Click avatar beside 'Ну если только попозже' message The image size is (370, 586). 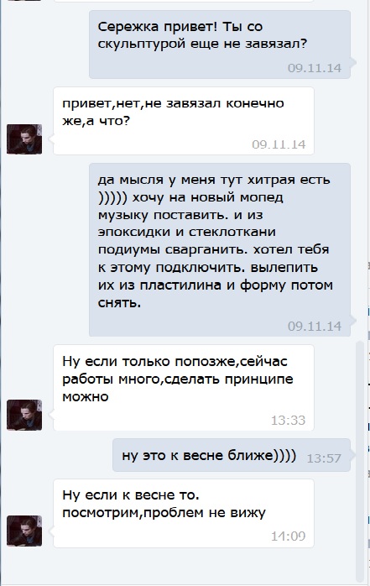pos(24,415)
